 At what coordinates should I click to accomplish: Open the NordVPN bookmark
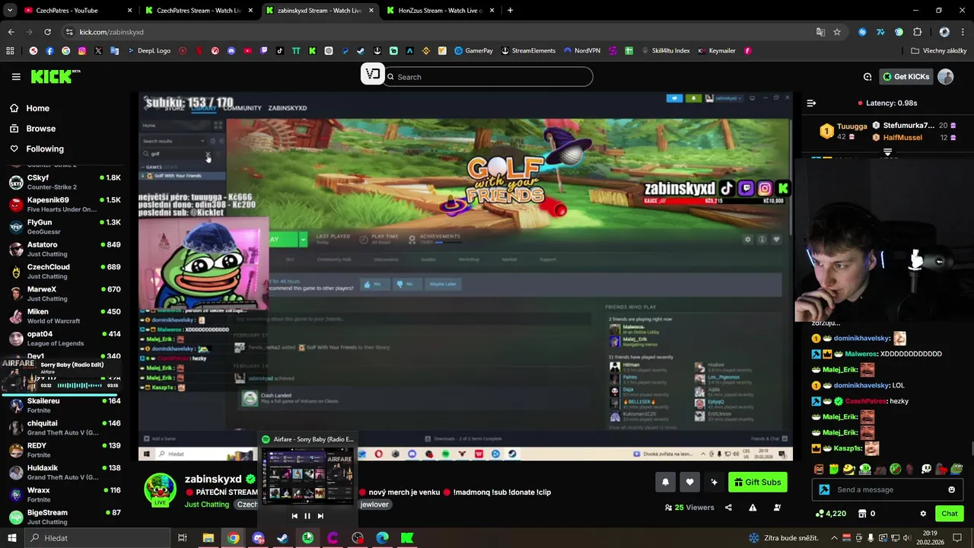[581, 51]
